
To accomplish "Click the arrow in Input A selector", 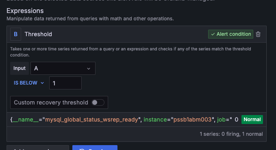I will [x=89, y=68].
